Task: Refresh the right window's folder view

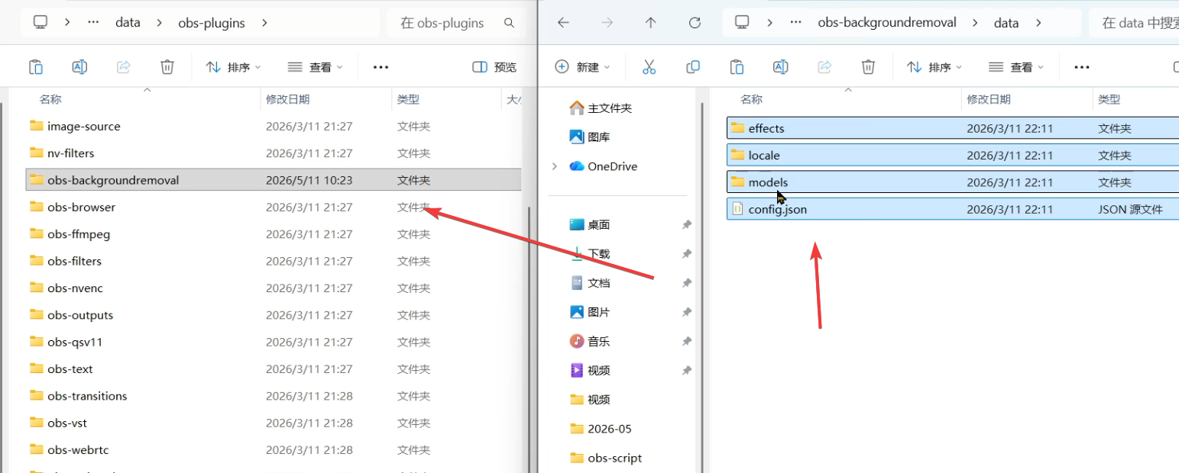Action: tap(695, 23)
